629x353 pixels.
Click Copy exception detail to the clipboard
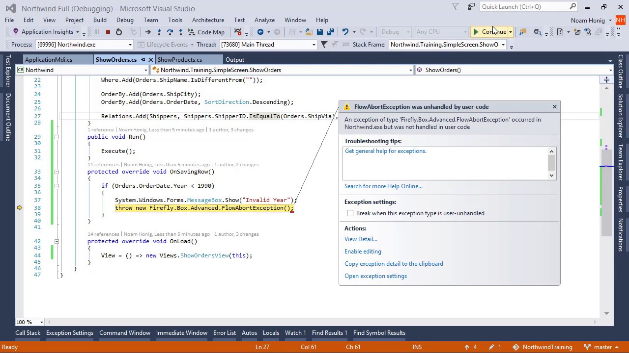click(x=394, y=264)
